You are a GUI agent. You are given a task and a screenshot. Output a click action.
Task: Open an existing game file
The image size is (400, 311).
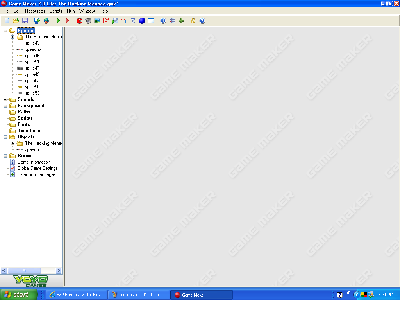[x=16, y=21]
